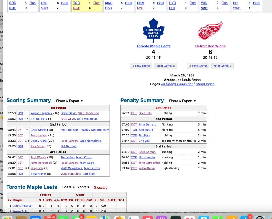
Task: Click MNS team link in scoreboard
Action: pyautogui.click(x=109, y=3)
